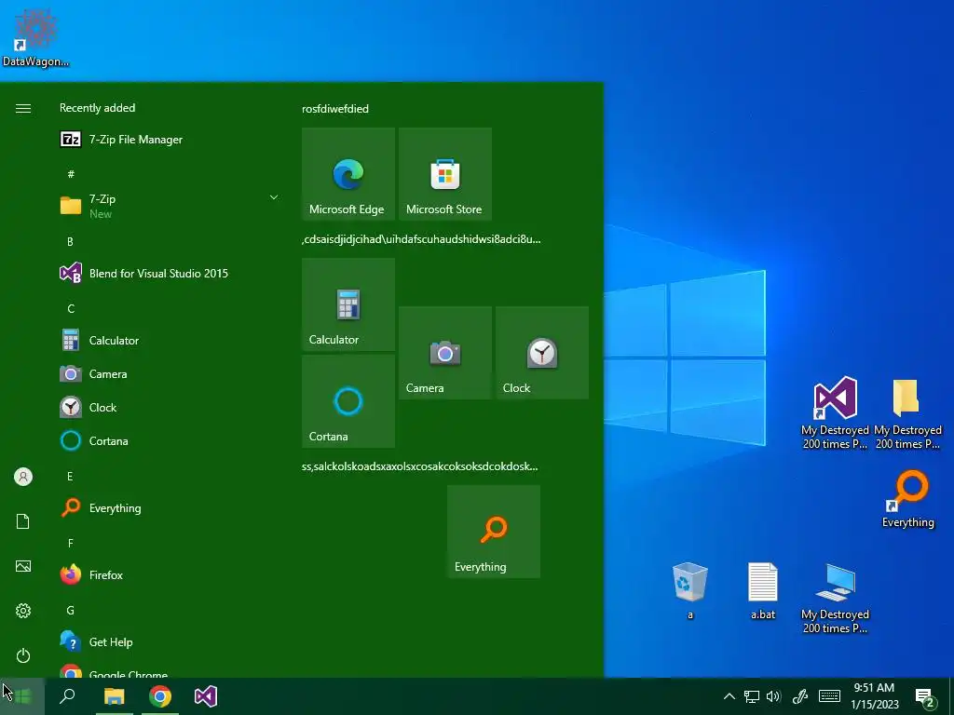Click the 'Recently added' heading
Viewport: 954px width, 715px height.
pyautogui.click(x=97, y=108)
